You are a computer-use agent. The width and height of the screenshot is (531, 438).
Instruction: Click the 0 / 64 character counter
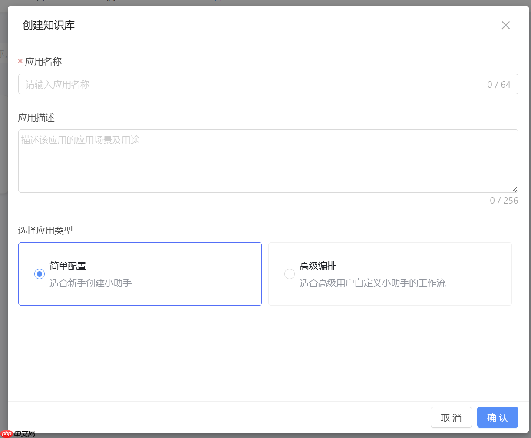click(x=499, y=84)
